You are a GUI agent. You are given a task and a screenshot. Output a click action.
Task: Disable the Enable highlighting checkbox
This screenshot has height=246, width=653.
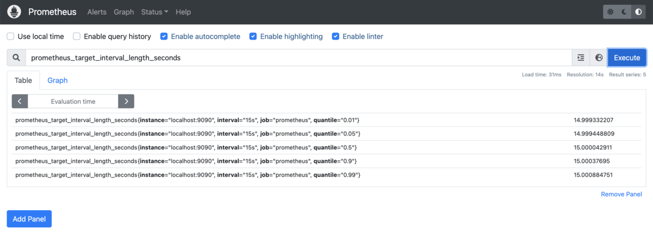coord(253,36)
